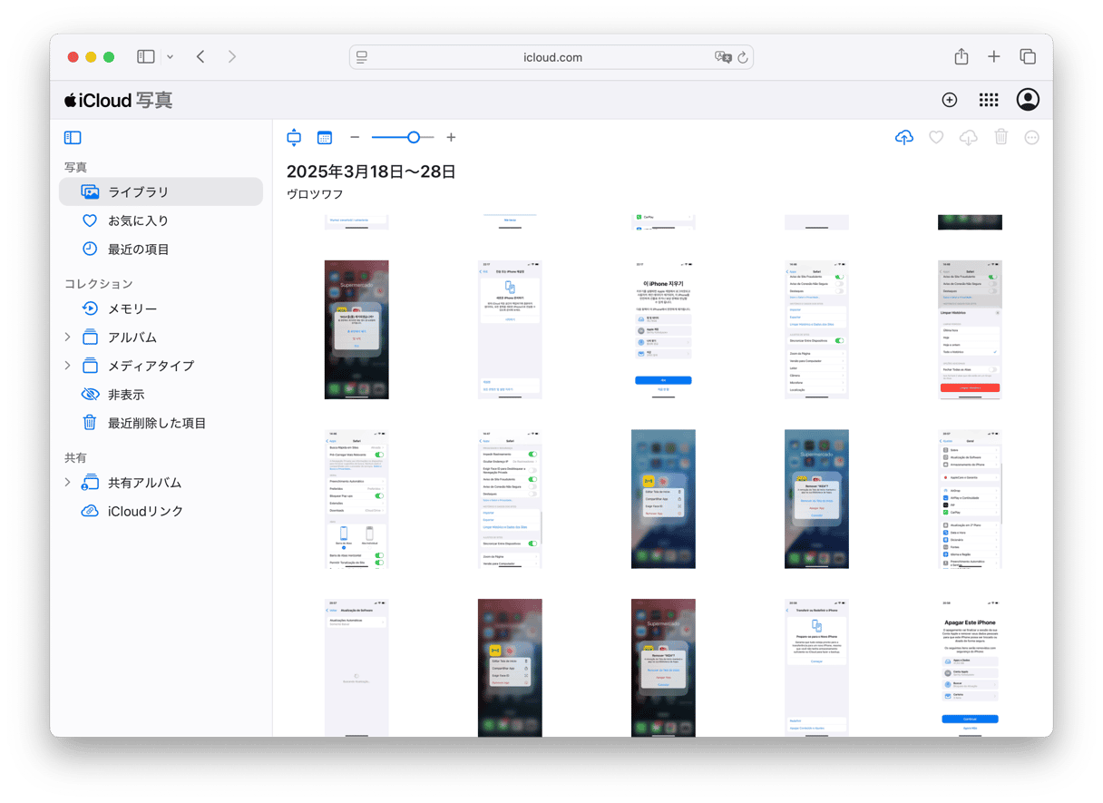This screenshot has height=803, width=1103.
Task: Toggle the photos sidebar panel icon
Action: click(x=73, y=138)
